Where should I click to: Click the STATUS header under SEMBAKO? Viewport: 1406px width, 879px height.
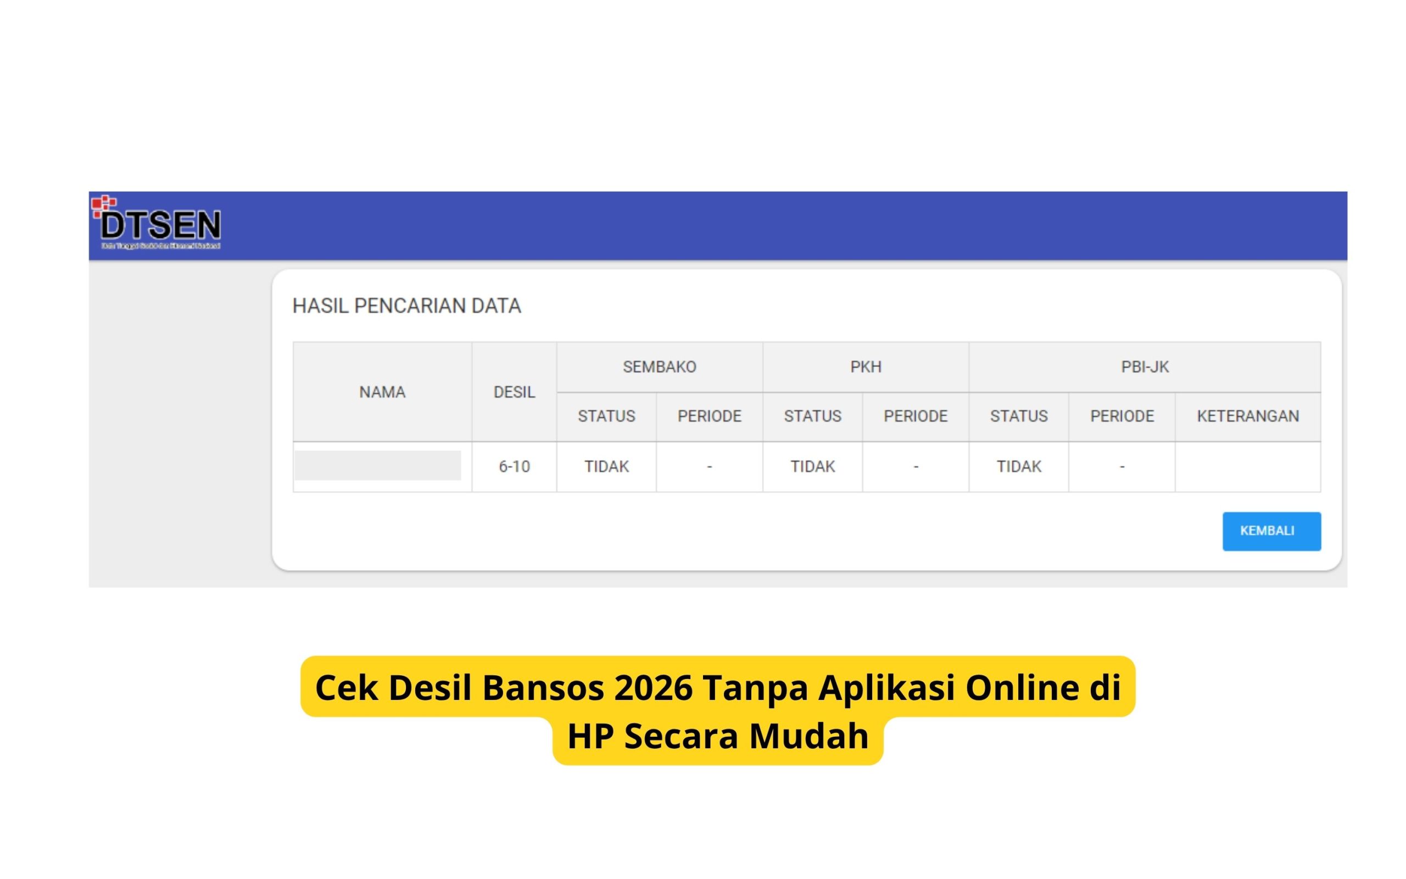606,416
